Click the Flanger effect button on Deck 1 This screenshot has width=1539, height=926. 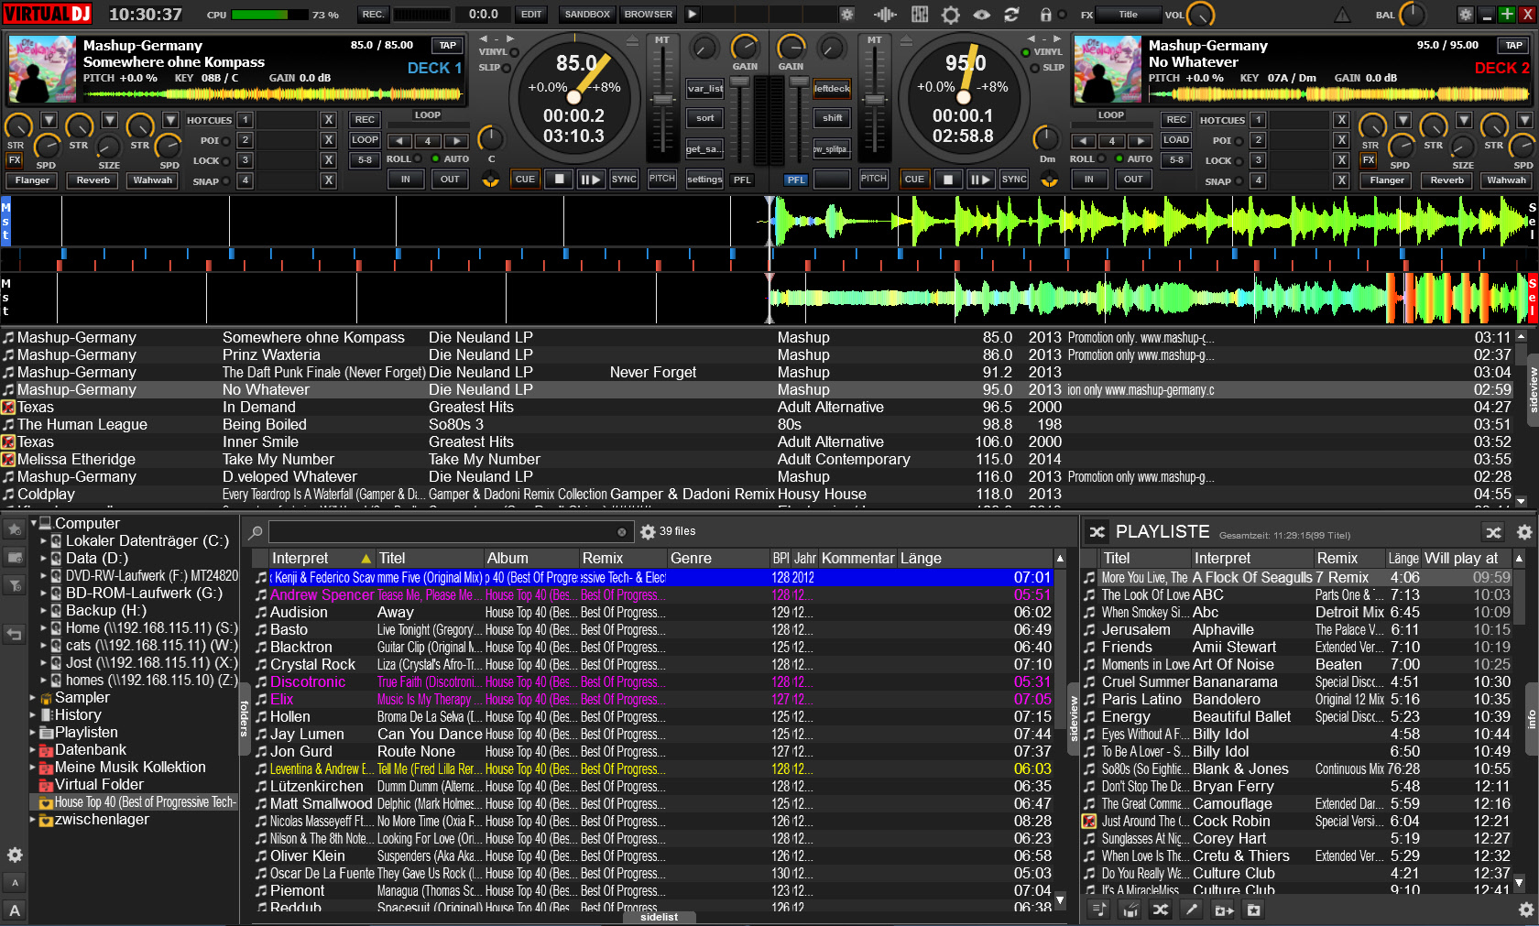pos(32,180)
